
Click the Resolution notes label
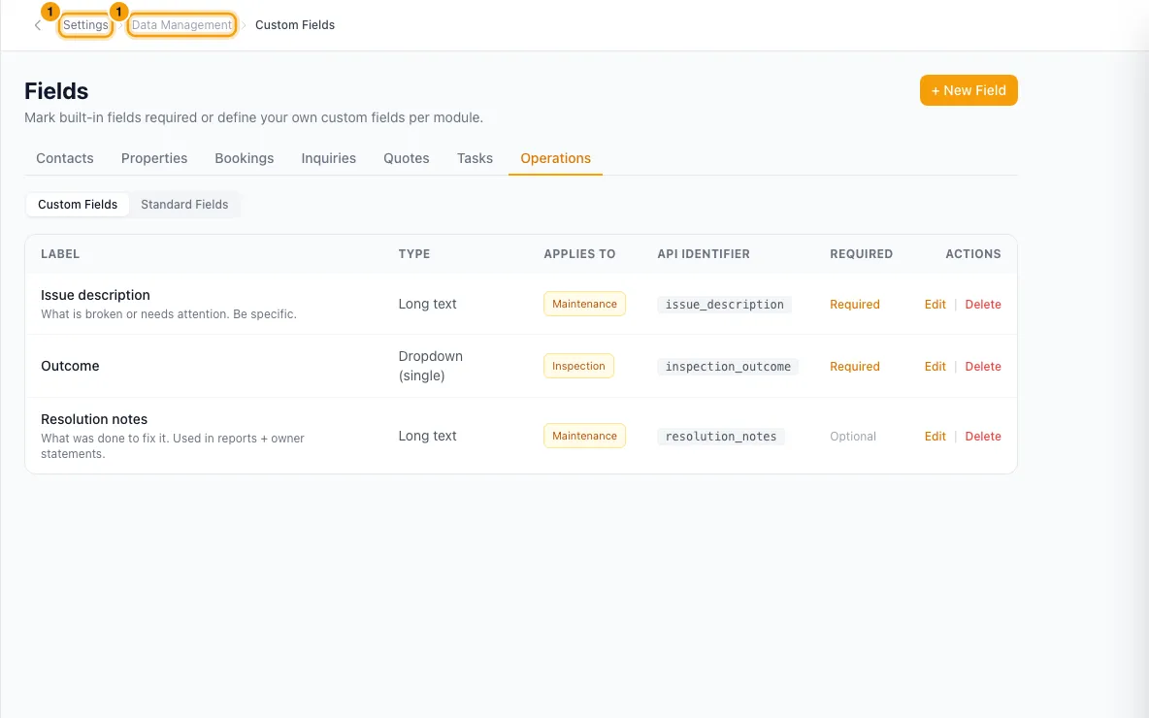point(94,419)
